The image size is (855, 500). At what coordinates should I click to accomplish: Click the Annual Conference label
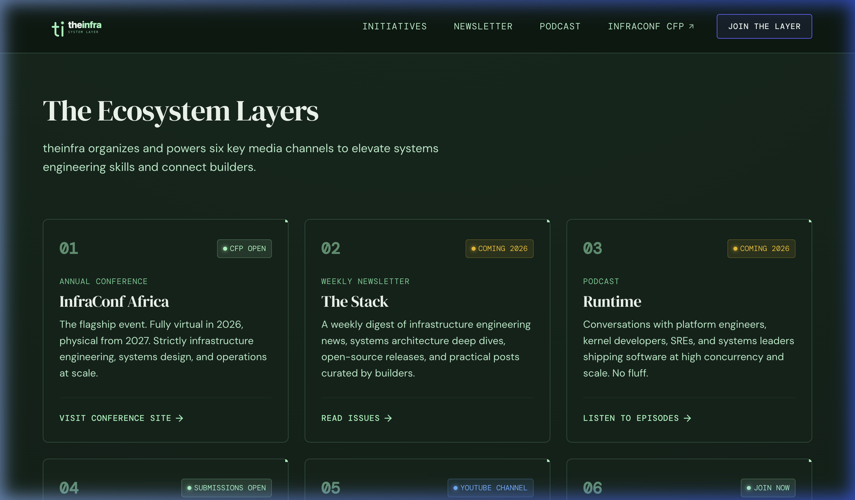click(103, 282)
